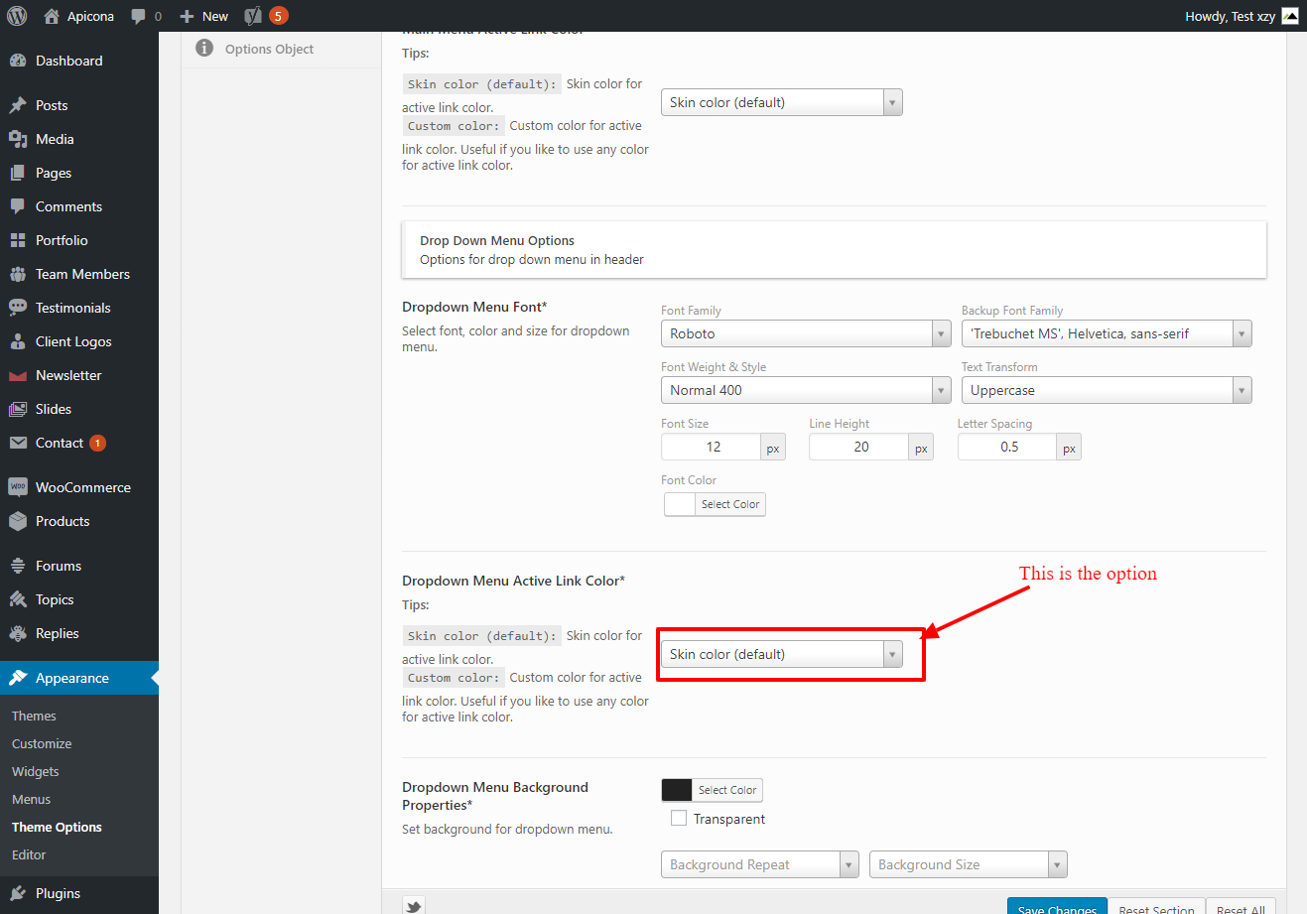Open the Dashboard icon in sidebar
The height and width of the screenshot is (914, 1307).
tap(18, 61)
